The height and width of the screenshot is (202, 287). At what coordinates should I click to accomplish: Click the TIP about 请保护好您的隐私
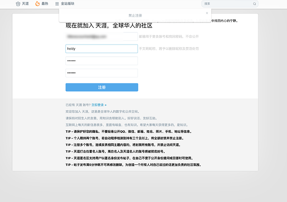pyautogui.click(x=129, y=132)
